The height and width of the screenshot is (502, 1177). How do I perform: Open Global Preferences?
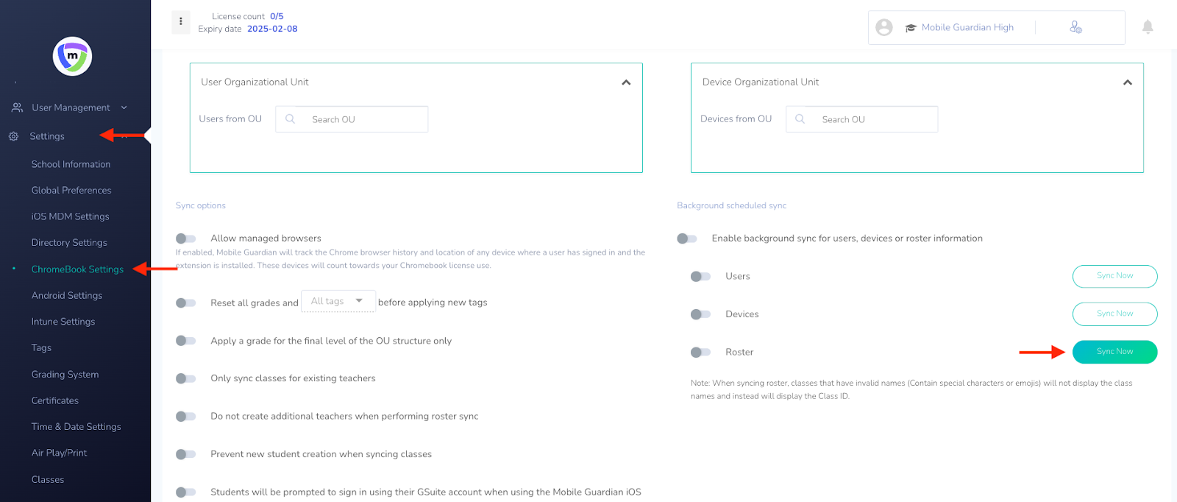(x=71, y=190)
